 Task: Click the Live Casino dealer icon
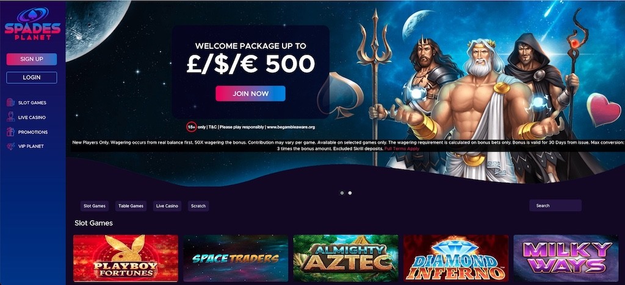pyautogui.click(x=11, y=118)
